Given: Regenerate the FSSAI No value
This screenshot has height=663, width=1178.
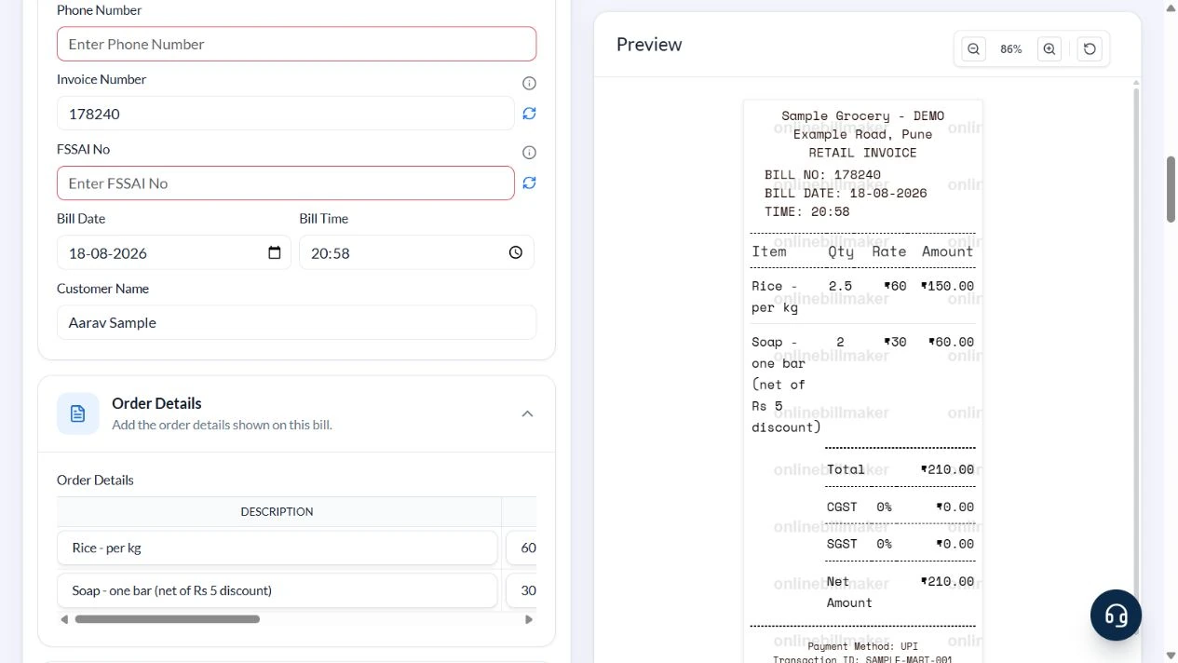Looking at the screenshot, I should coord(529,183).
